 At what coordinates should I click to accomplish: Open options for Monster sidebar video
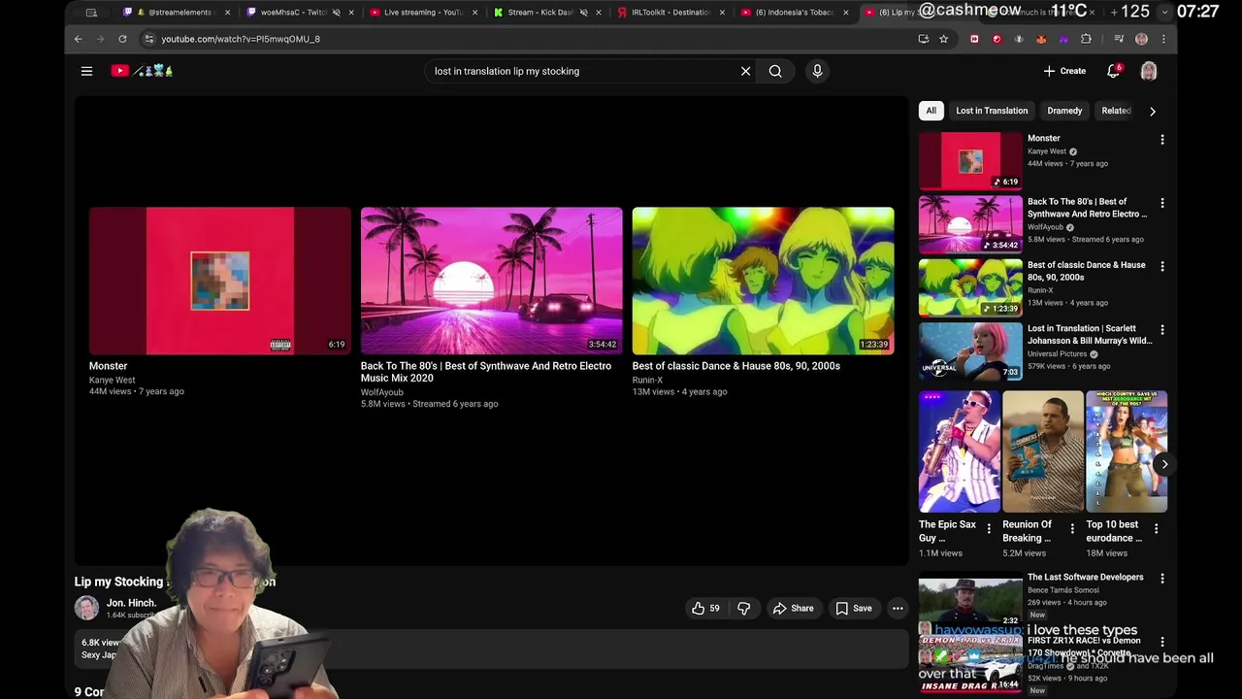point(1161,140)
